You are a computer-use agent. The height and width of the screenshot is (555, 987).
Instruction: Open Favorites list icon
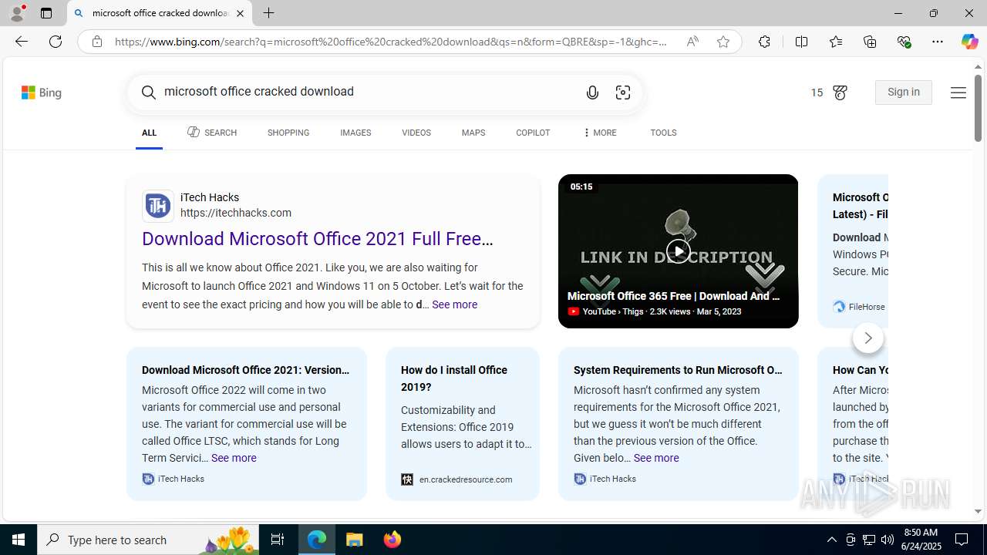coord(836,42)
